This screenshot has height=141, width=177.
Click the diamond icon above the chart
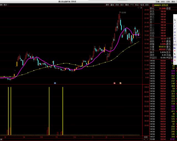click(138, 8)
